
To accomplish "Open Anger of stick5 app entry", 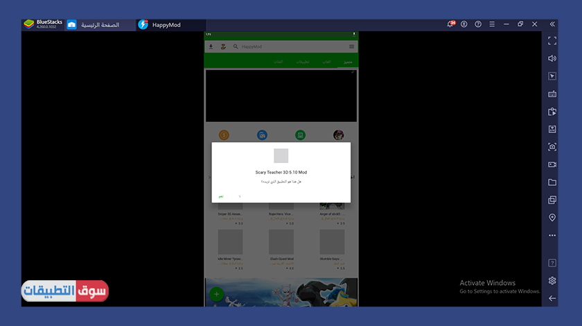I will tap(332, 214).
